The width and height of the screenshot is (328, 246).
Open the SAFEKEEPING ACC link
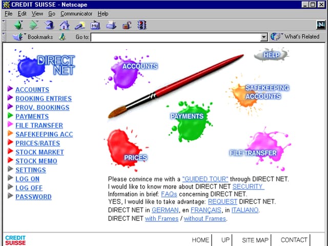[44, 134]
